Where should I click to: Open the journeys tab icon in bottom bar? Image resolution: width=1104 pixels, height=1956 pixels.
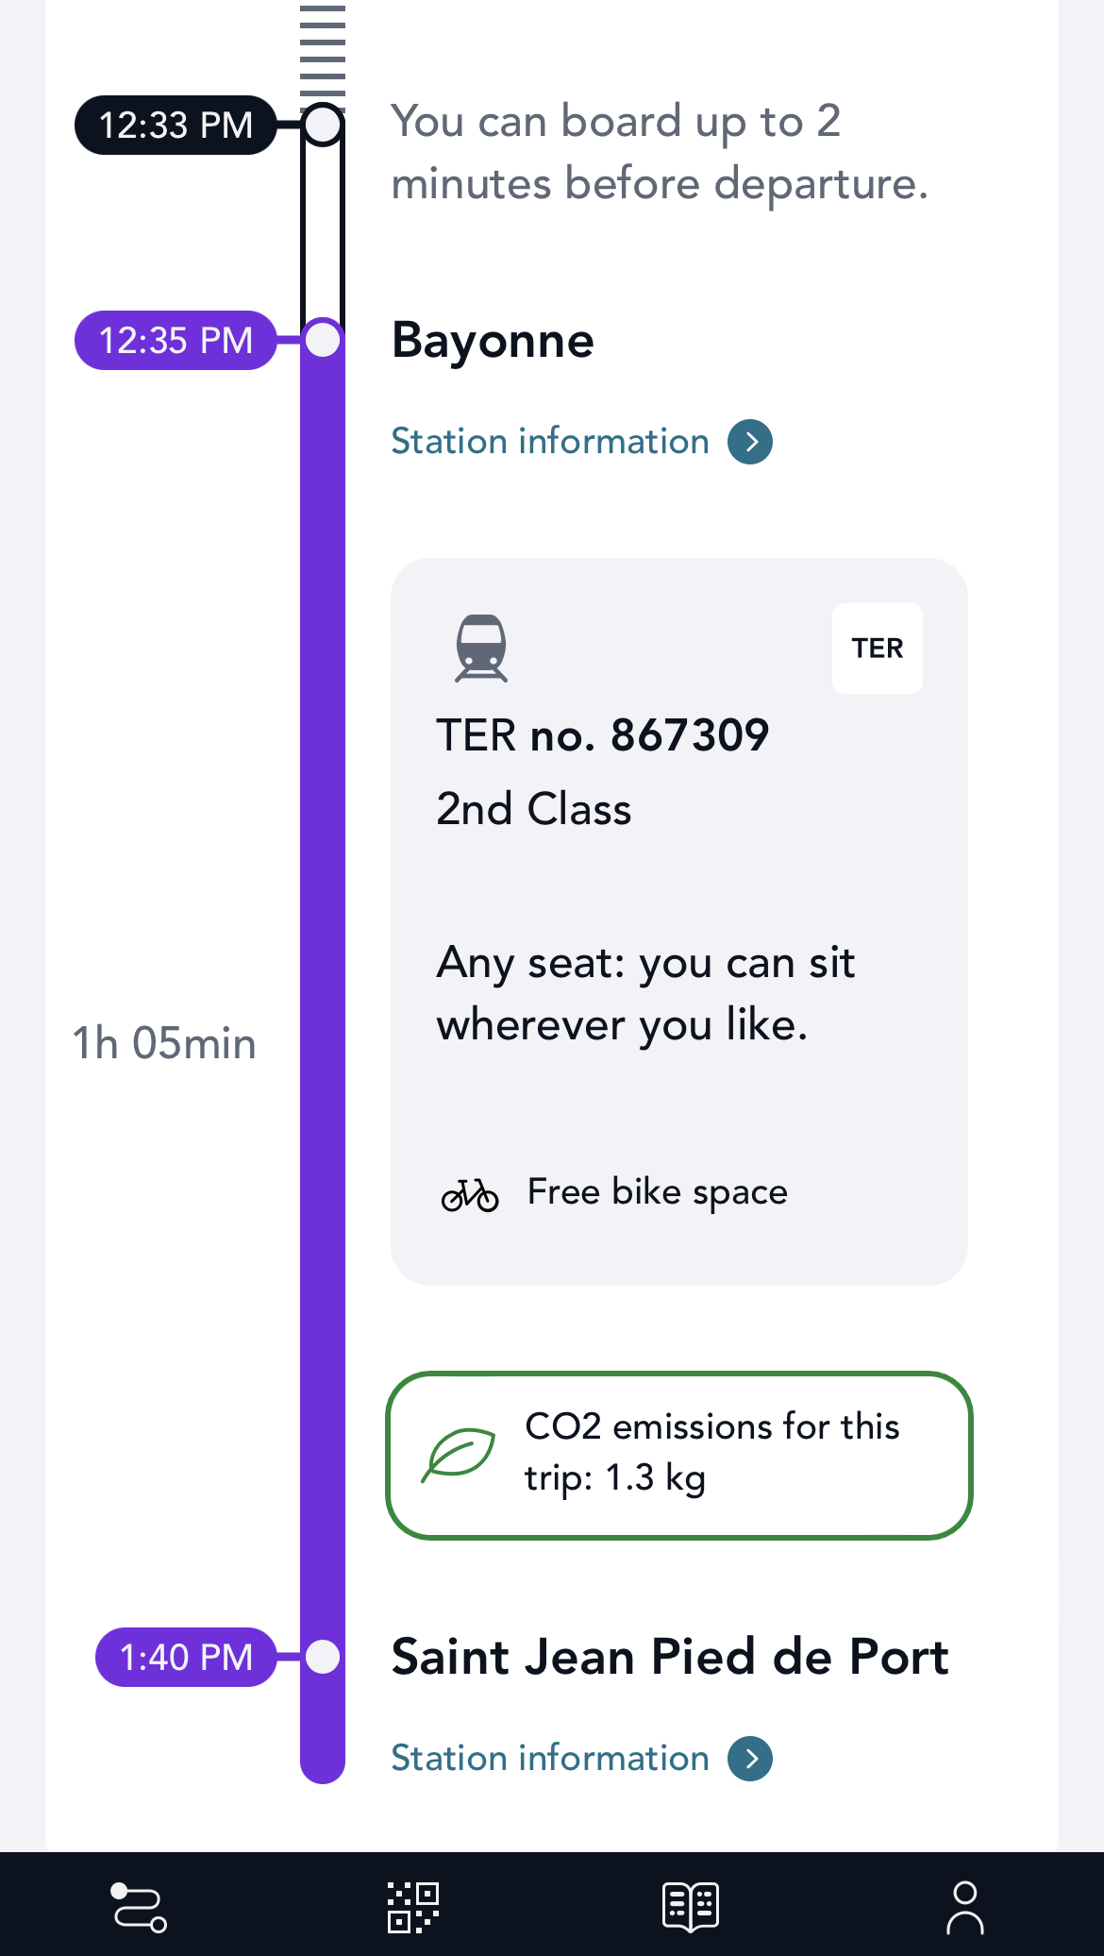point(139,1907)
